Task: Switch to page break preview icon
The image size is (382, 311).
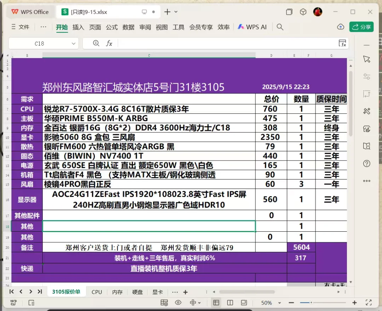Action: pyautogui.click(x=230, y=303)
